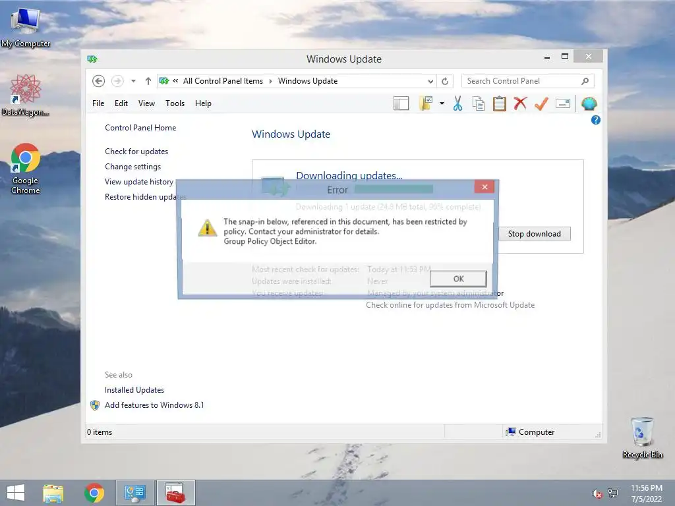Click the Forward navigation arrow
The height and width of the screenshot is (506, 675).
pos(117,81)
